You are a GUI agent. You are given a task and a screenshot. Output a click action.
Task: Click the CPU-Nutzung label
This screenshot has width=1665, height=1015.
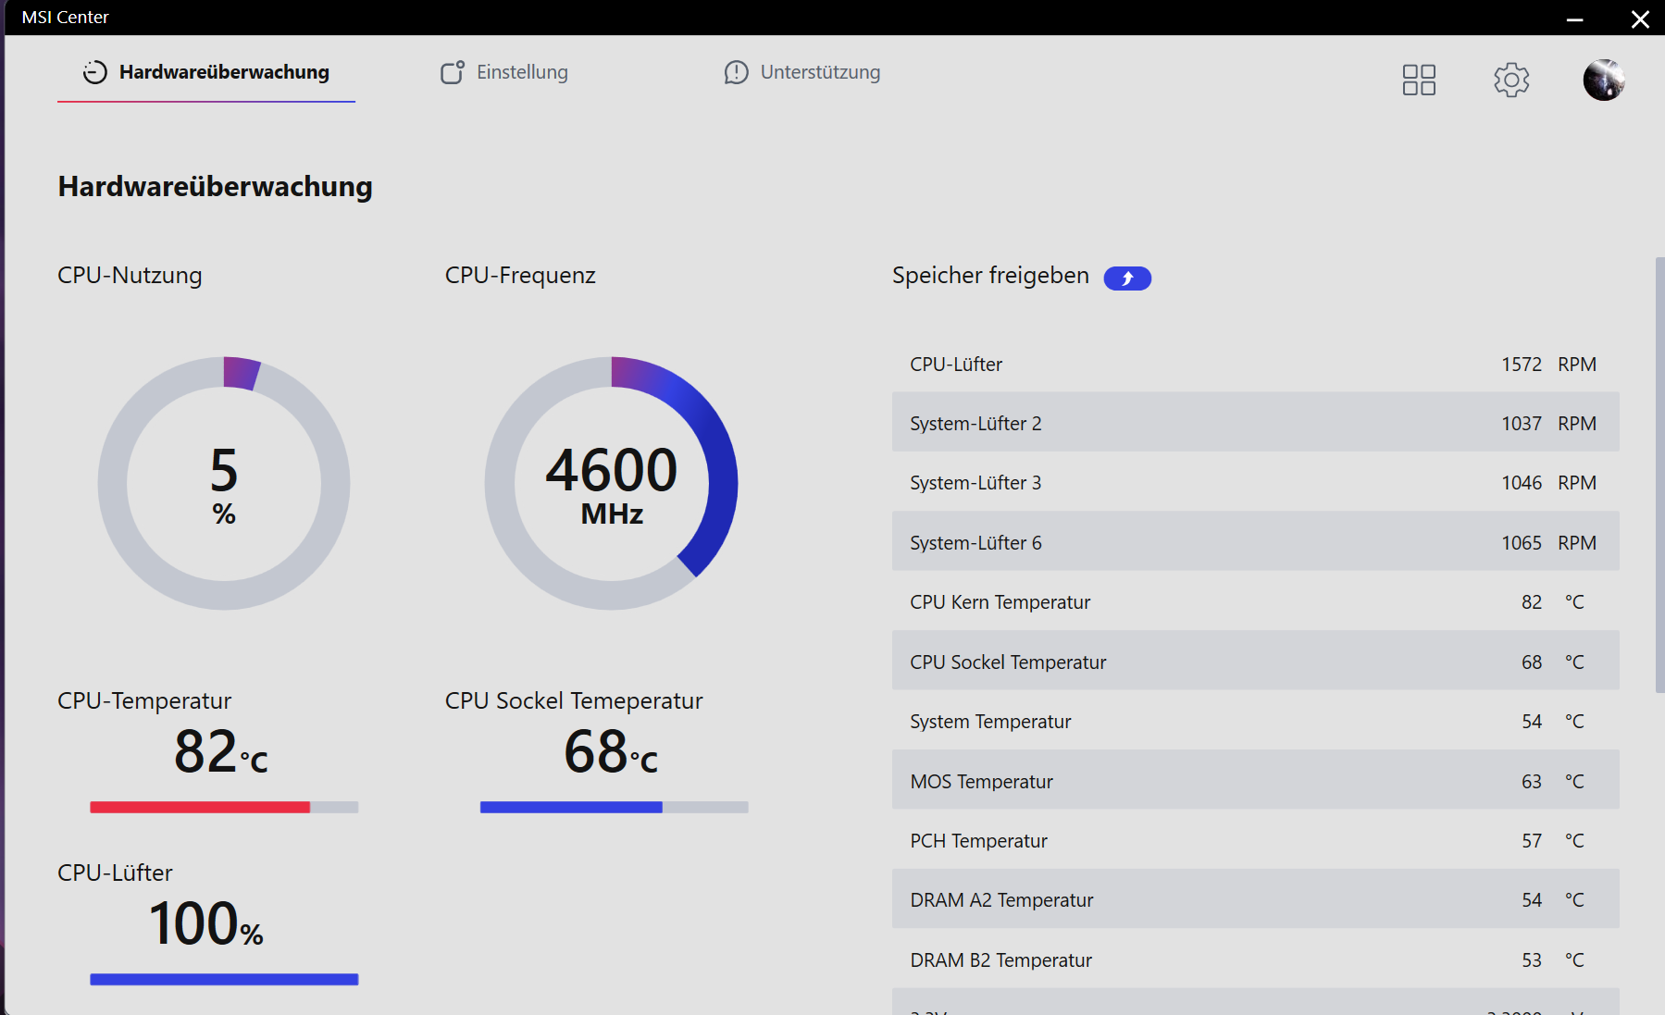[130, 276]
